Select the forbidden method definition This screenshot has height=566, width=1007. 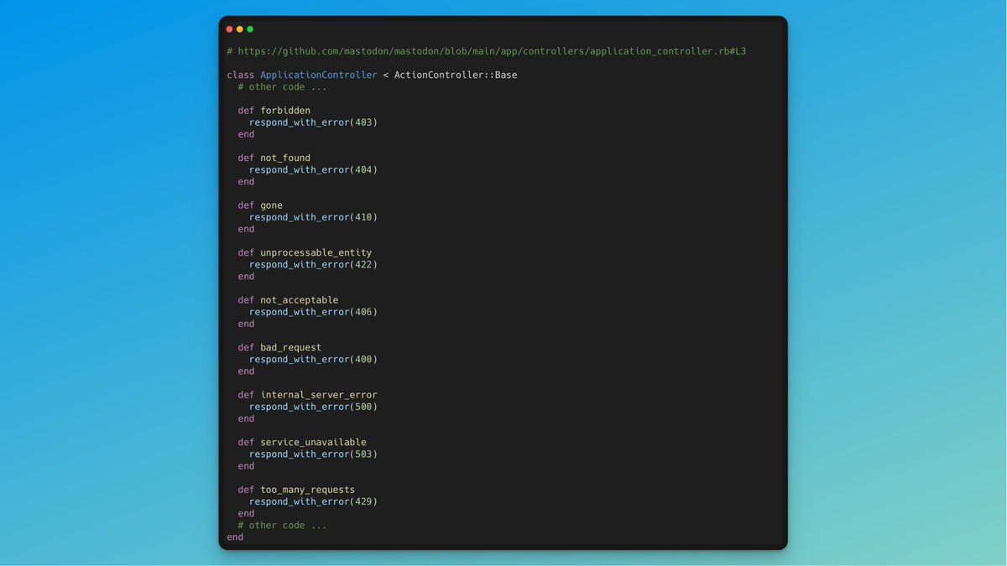tap(282, 110)
